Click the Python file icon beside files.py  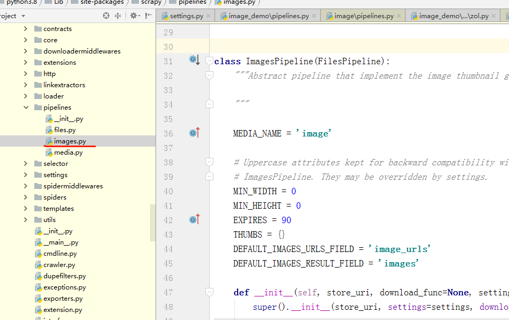[49, 130]
